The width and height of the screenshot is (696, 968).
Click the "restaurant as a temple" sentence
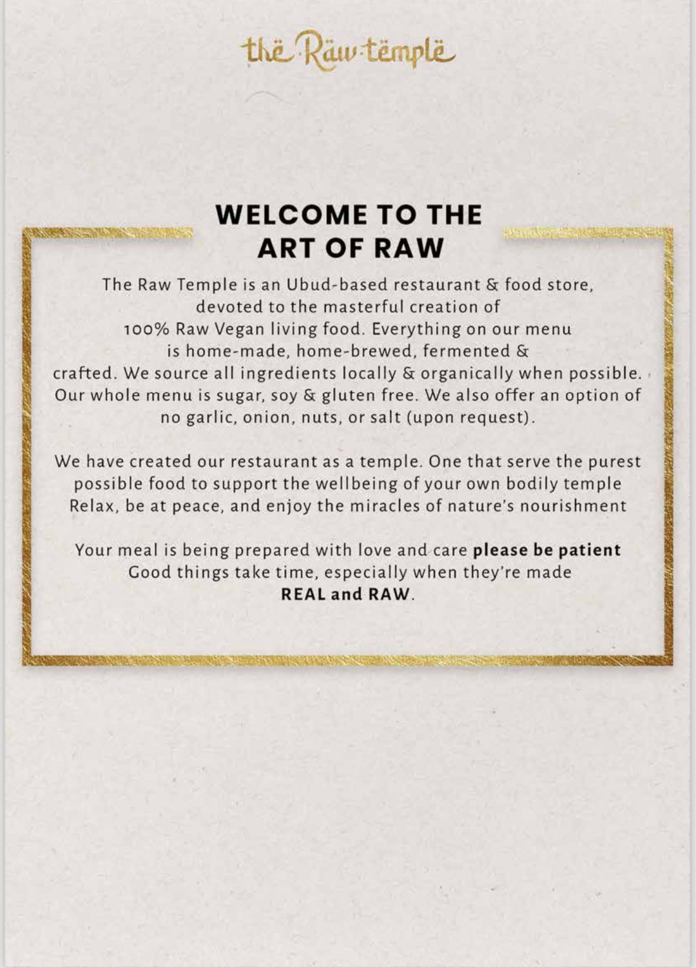pyautogui.click(x=347, y=462)
